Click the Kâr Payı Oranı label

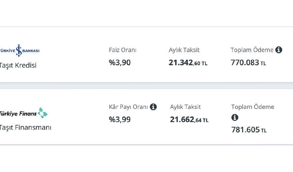point(128,107)
